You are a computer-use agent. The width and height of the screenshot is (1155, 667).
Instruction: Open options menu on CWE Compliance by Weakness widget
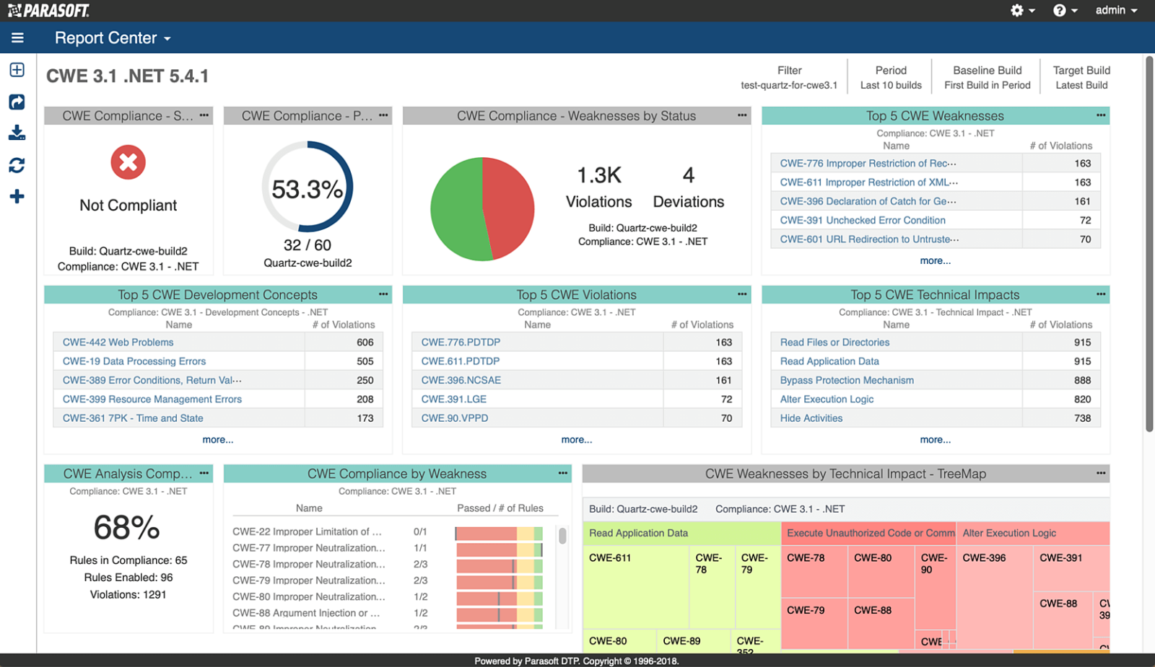click(x=562, y=473)
